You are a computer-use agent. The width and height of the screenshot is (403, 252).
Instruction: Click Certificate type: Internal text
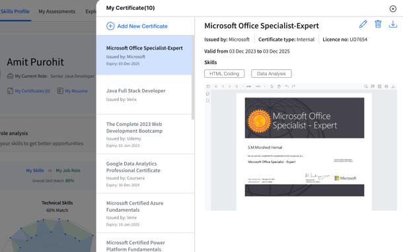pos(286,40)
